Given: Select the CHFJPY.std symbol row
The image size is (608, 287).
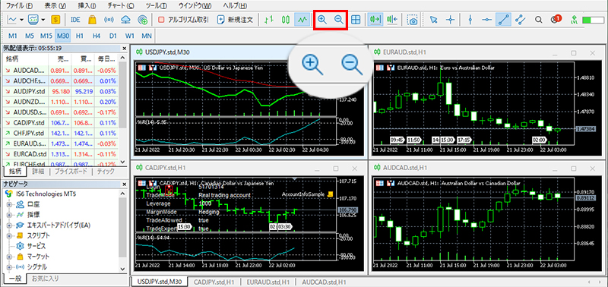Looking at the screenshot, I should 61,133.
